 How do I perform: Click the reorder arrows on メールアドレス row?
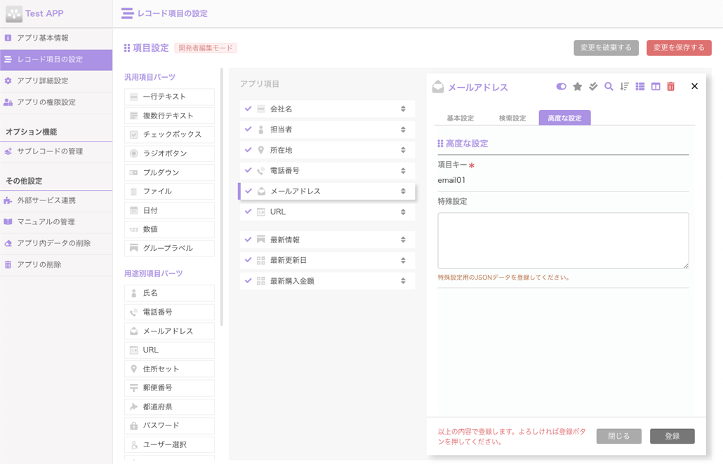(x=403, y=191)
